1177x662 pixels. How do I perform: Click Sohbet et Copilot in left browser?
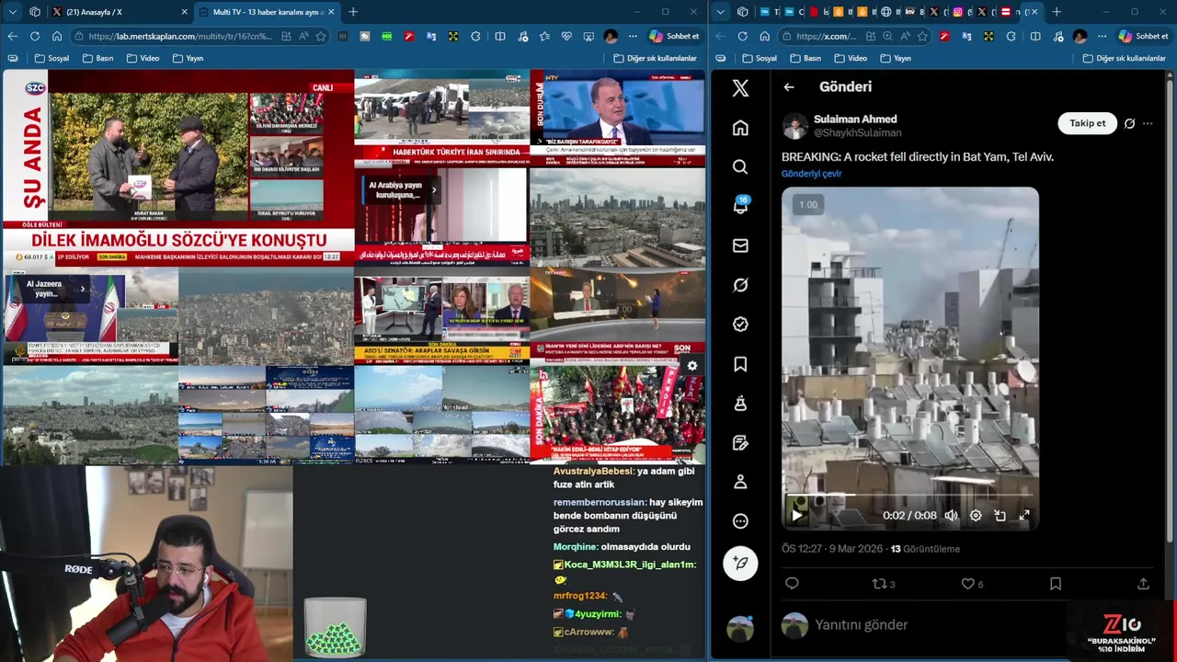[x=675, y=36]
